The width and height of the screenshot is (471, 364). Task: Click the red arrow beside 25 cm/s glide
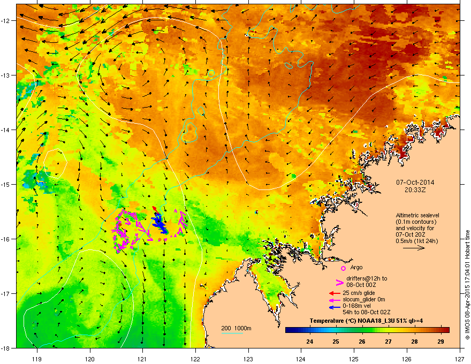point(335,293)
